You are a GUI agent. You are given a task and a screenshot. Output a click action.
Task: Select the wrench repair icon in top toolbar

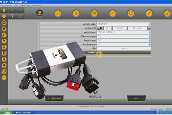coord(148,13)
